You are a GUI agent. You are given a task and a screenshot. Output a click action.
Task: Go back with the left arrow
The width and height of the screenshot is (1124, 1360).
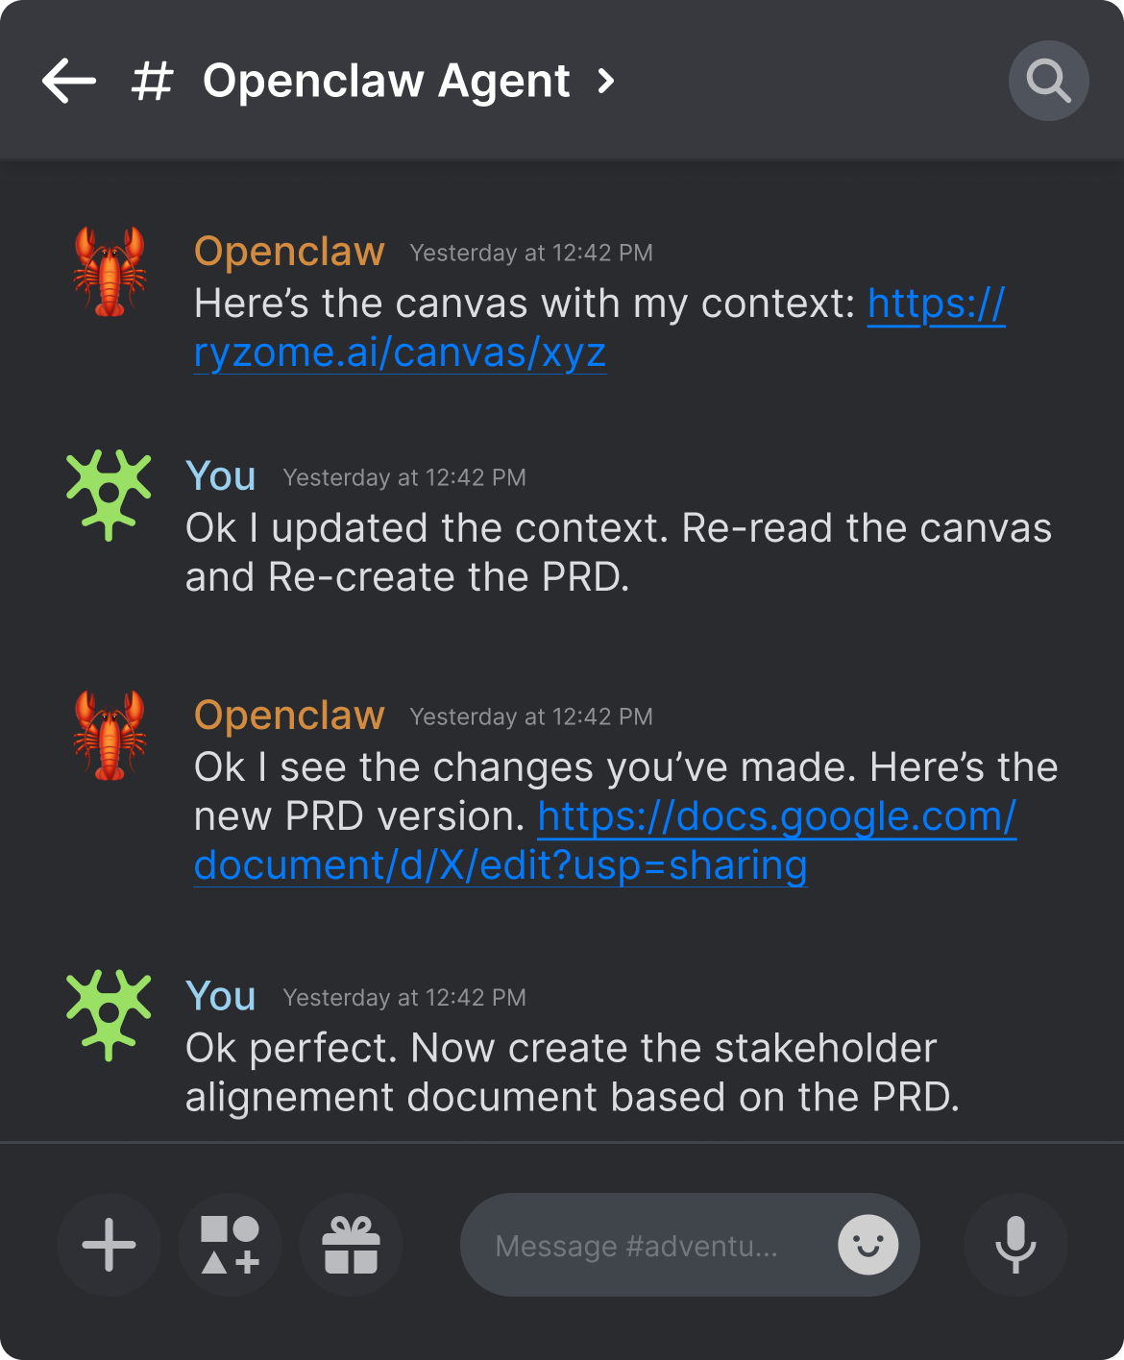click(x=69, y=81)
